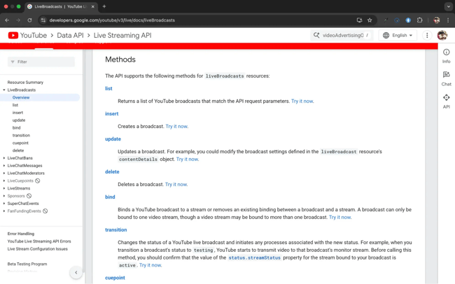Expand the LiveStreams tree section

[4, 188]
